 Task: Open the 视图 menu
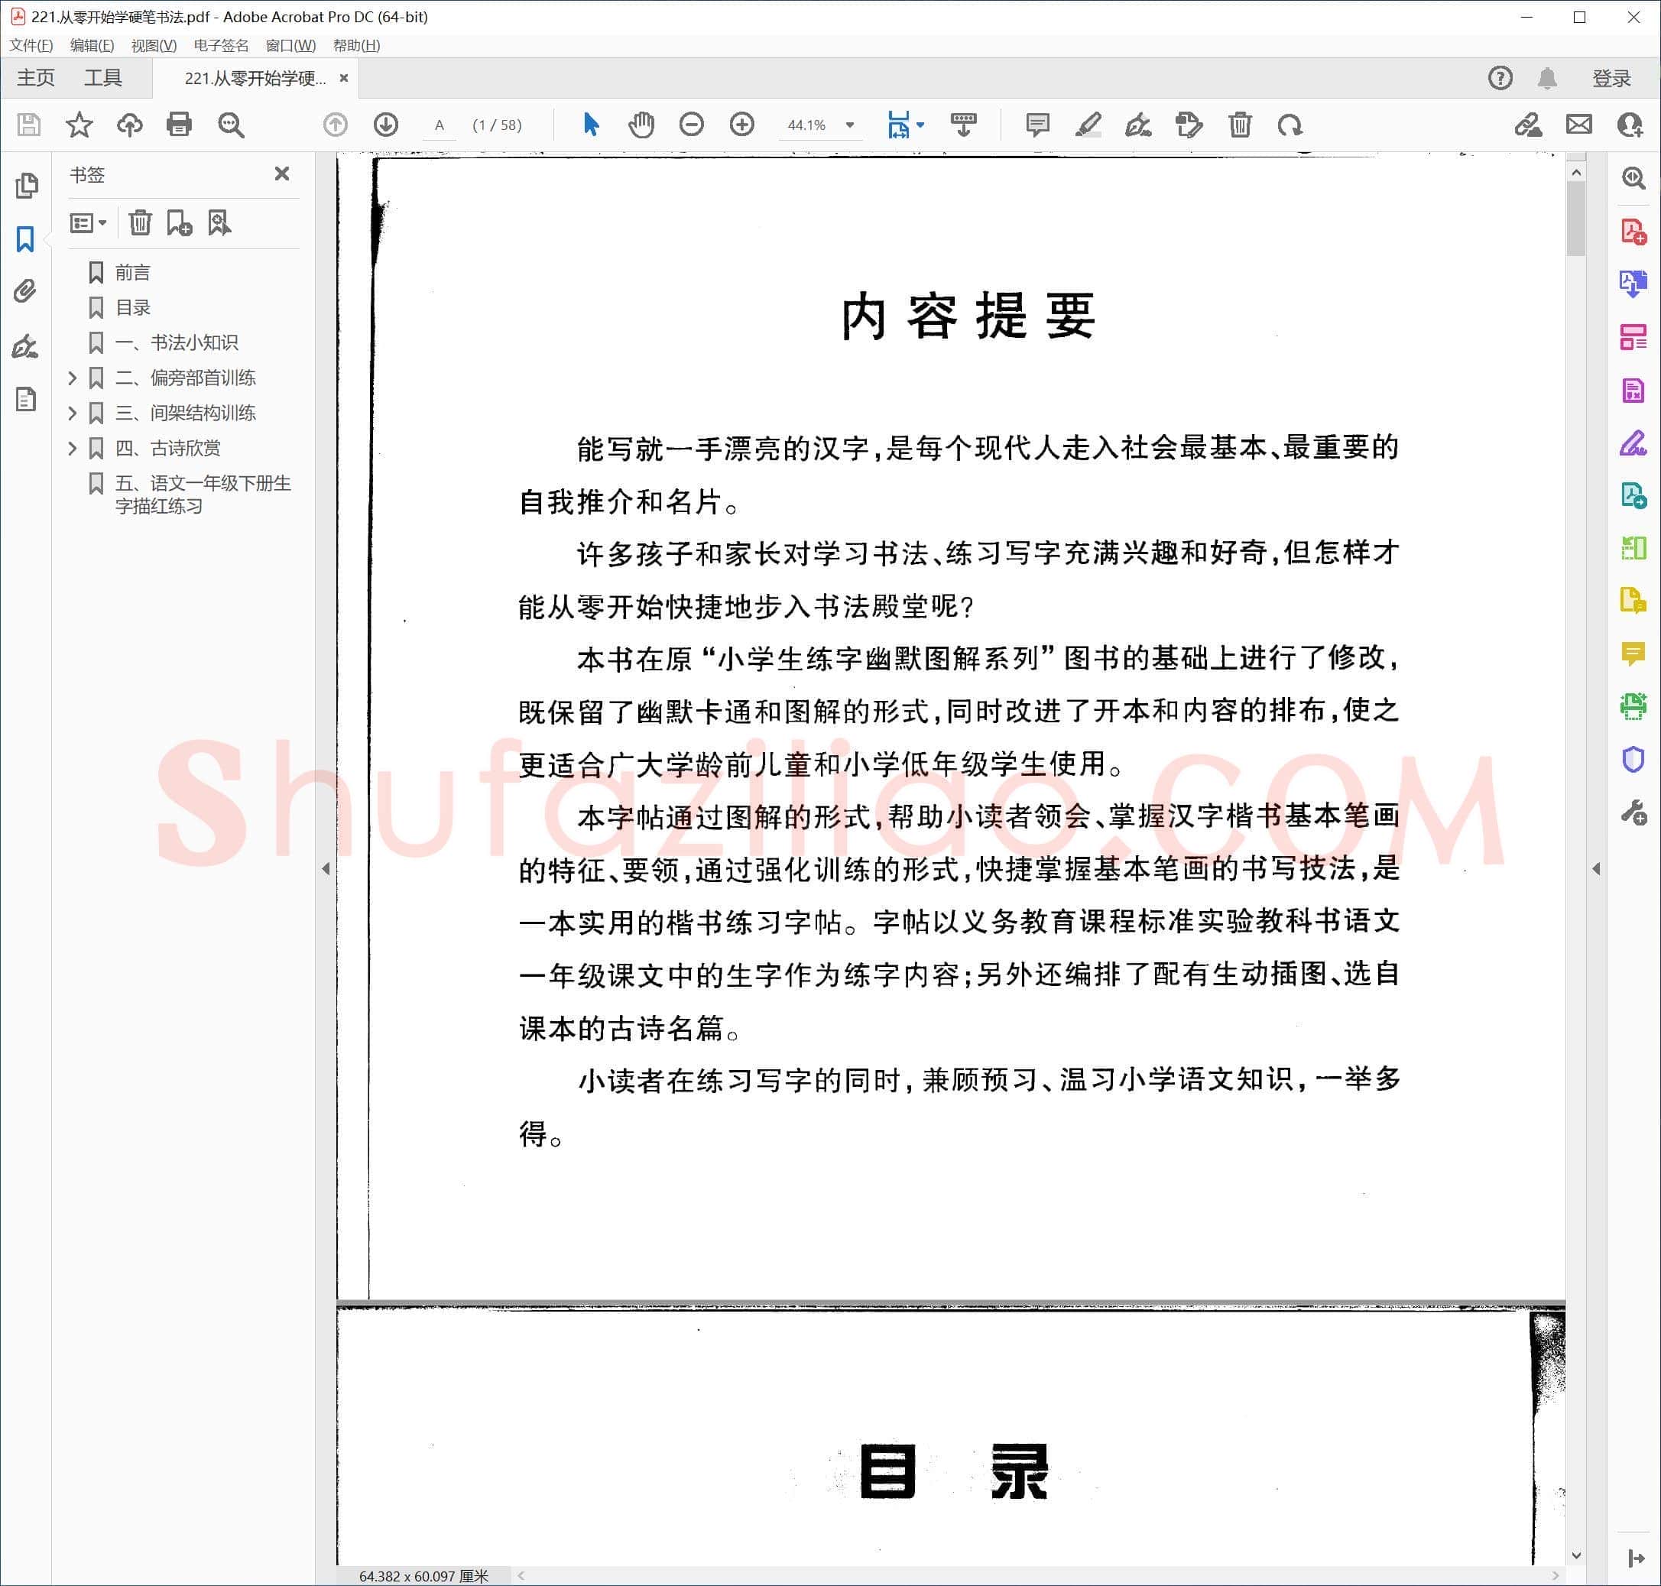tap(154, 46)
